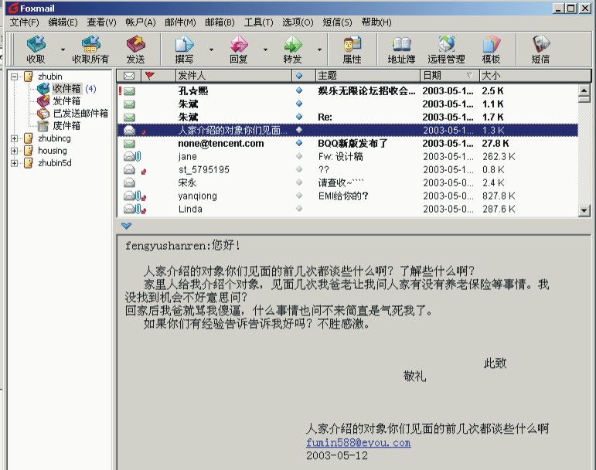Image resolution: width=596 pixels, height=470 pixels.
Task: Select the message from 宋永
Action: 347,182
